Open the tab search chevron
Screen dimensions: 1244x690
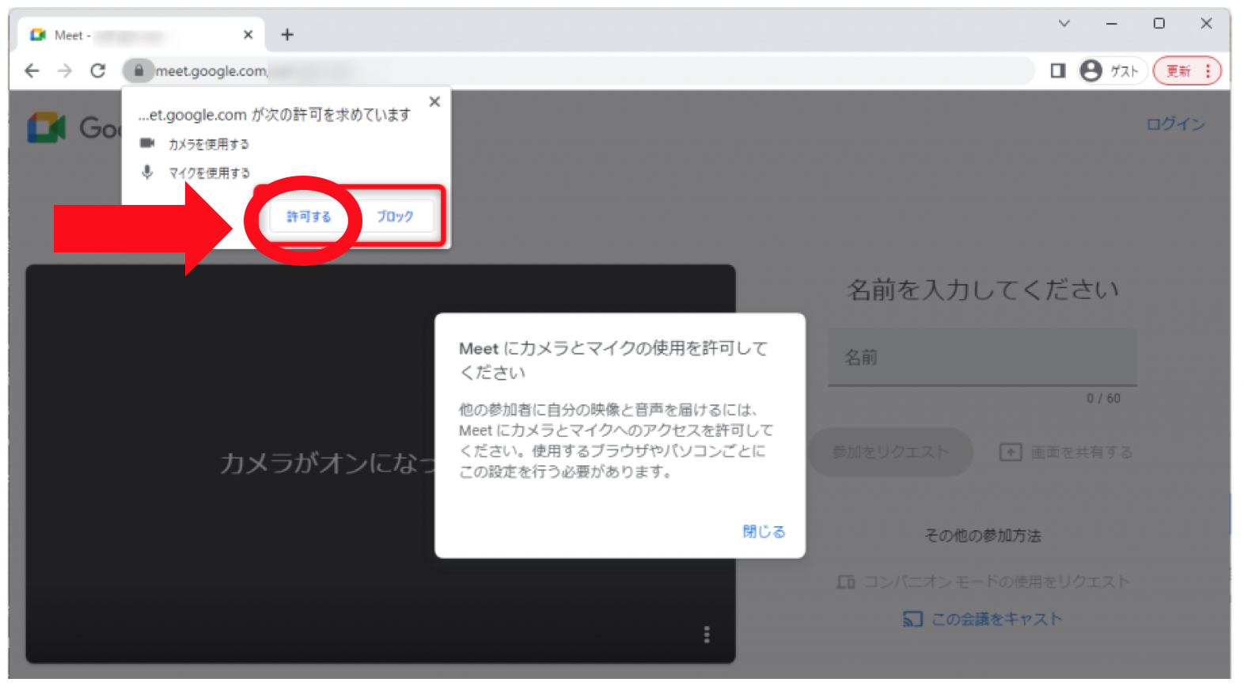click(x=1064, y=24)
